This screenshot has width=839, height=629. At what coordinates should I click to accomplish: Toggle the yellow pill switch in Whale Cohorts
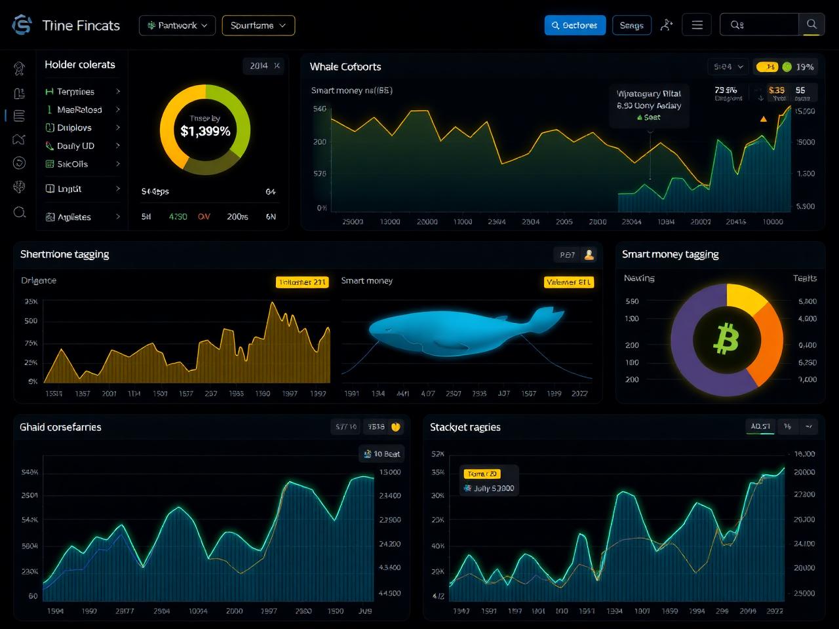[x=766, y=66]
